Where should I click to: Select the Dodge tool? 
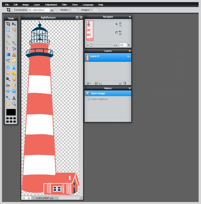8,79
